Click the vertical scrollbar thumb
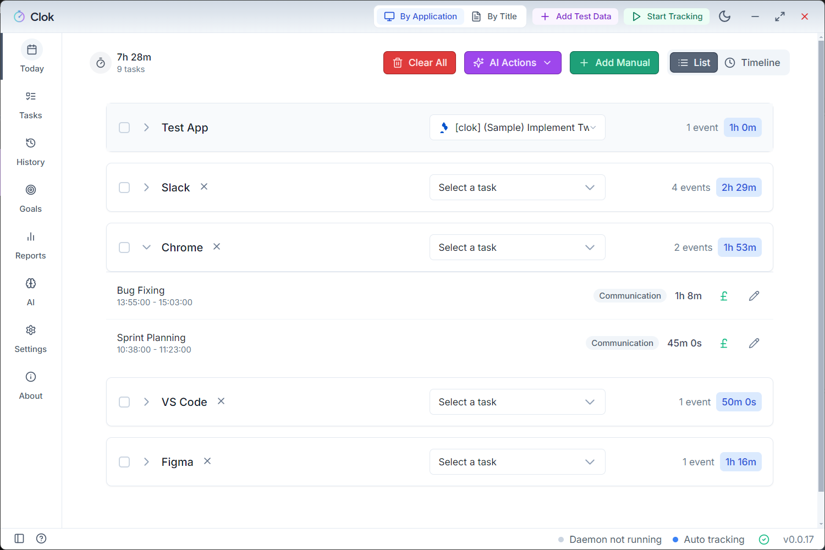 [821, 266]
